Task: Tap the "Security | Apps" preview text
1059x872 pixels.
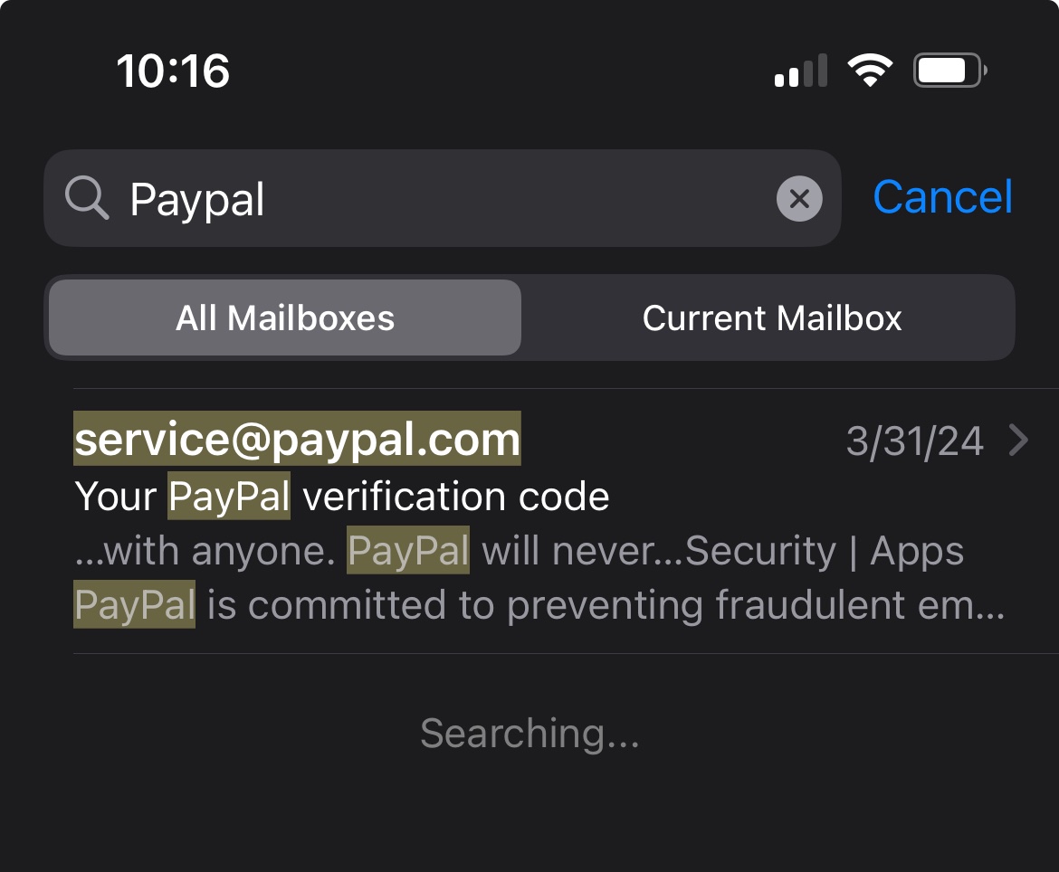Action: pos(825,551)
